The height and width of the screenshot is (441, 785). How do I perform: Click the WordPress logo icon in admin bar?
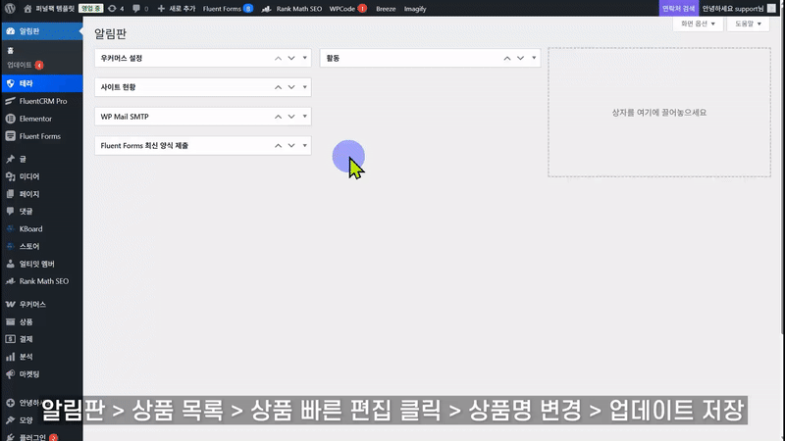coord(10,9)
